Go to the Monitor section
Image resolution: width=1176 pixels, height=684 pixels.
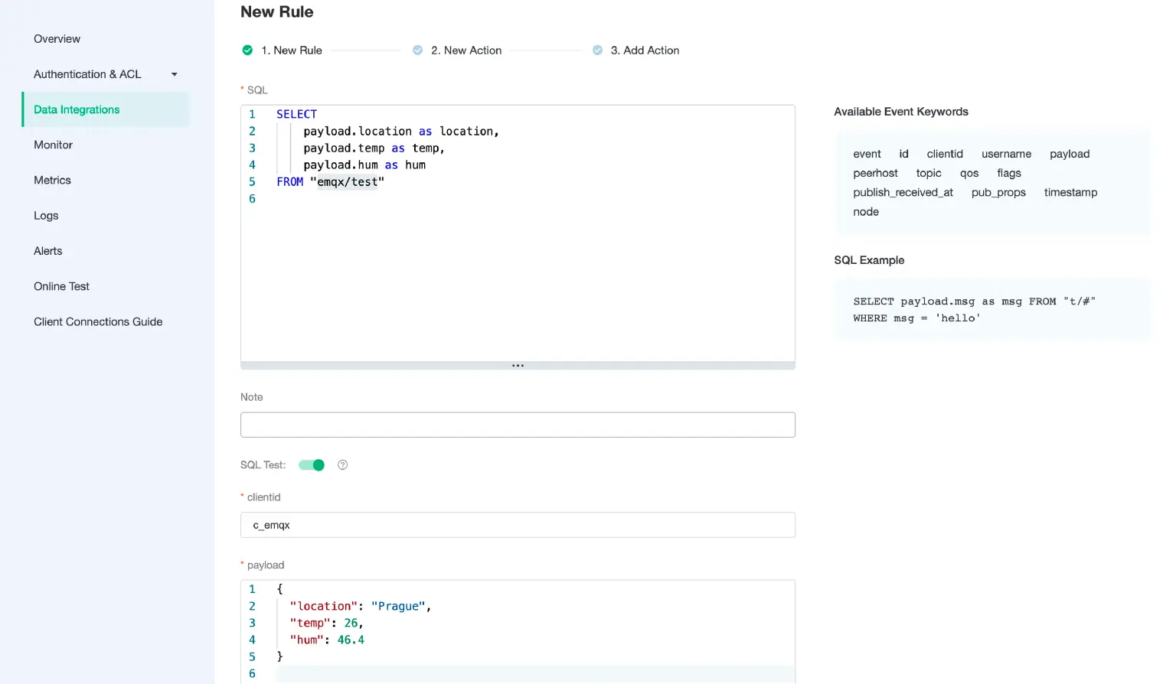(53, 145)
